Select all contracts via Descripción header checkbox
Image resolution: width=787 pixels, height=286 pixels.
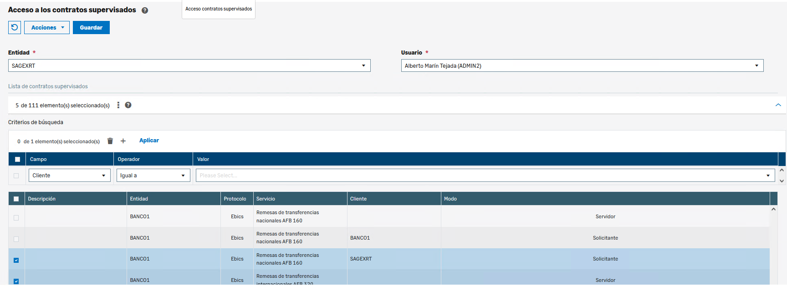click(x=16, y=199)
